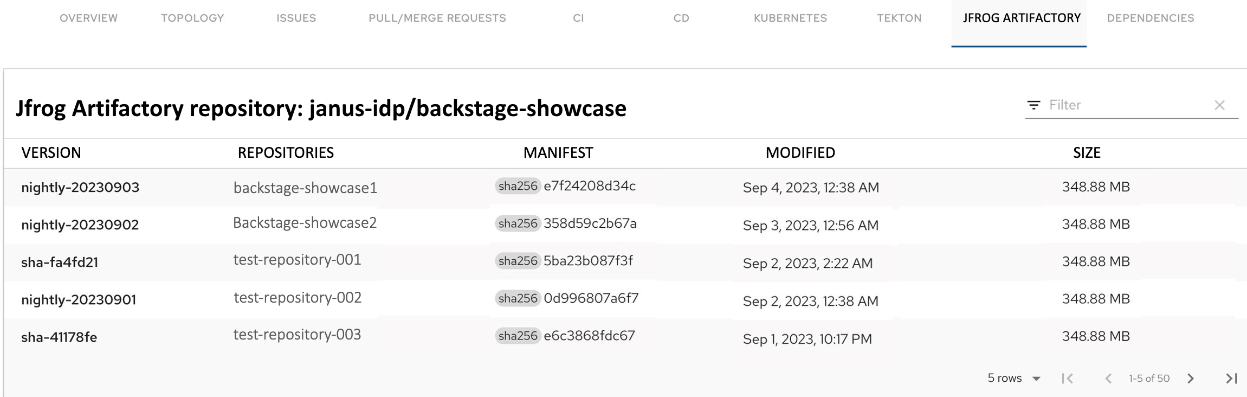
Task: Click modified date Sep 2, 2023, 2:22 AM
Action: pos(807,264)
